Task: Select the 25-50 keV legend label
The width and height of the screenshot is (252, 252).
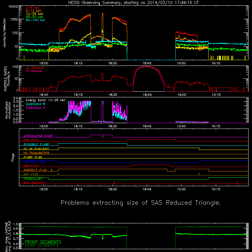Action: 35,17
